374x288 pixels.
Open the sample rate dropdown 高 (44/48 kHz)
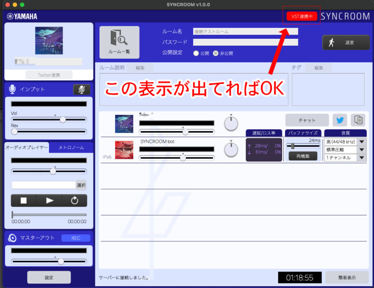[x=345, y=142]
